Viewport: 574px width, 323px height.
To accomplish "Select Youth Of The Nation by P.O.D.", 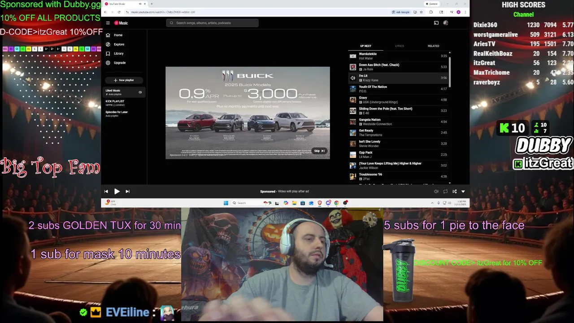I will pyautogui.click(x=398, y=89).
